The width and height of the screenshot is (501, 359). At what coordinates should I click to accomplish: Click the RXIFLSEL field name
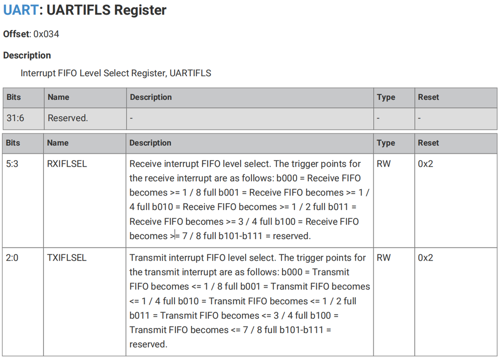coord(67,164)
